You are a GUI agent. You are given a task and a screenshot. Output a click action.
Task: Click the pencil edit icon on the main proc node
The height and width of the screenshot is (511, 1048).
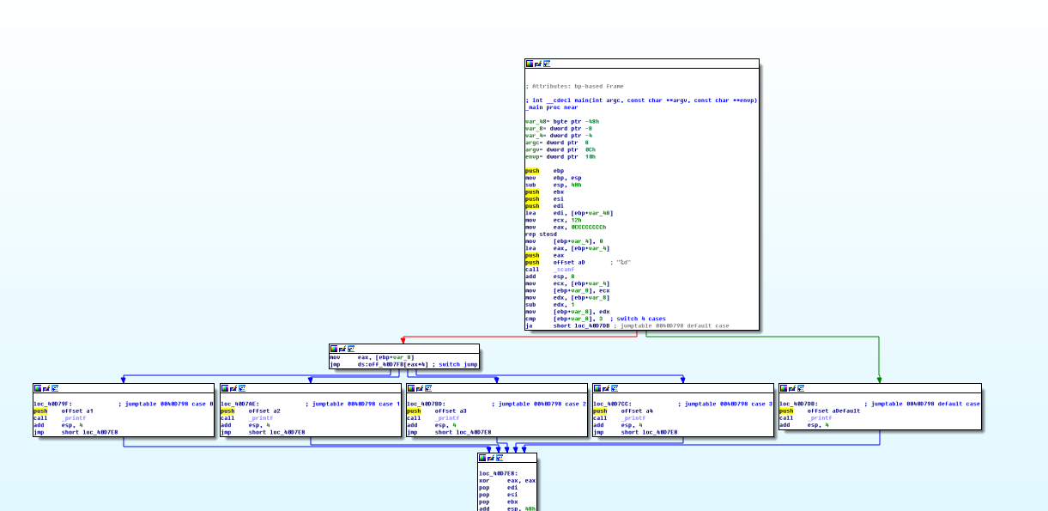tap(538, 64)
